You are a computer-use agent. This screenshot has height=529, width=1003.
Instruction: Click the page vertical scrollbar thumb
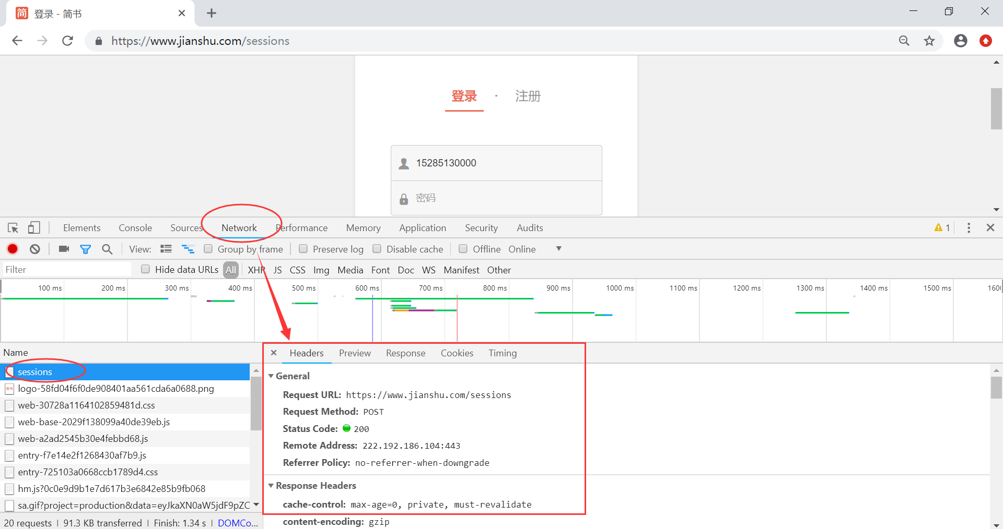tap(996, 109)
